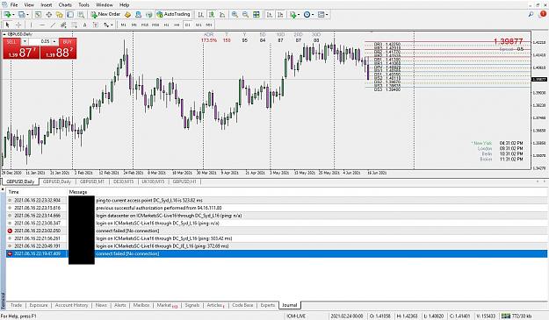Show the Data Window panel

[x=49, y=15]
